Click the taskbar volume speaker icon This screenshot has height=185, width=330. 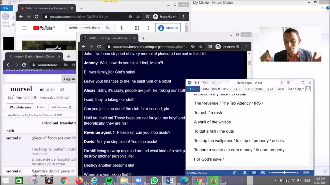(x=287, y=181)
